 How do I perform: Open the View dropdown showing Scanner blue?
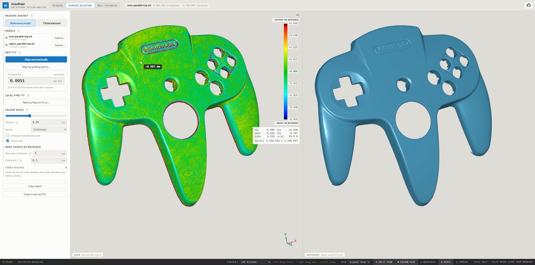point(359,262)
